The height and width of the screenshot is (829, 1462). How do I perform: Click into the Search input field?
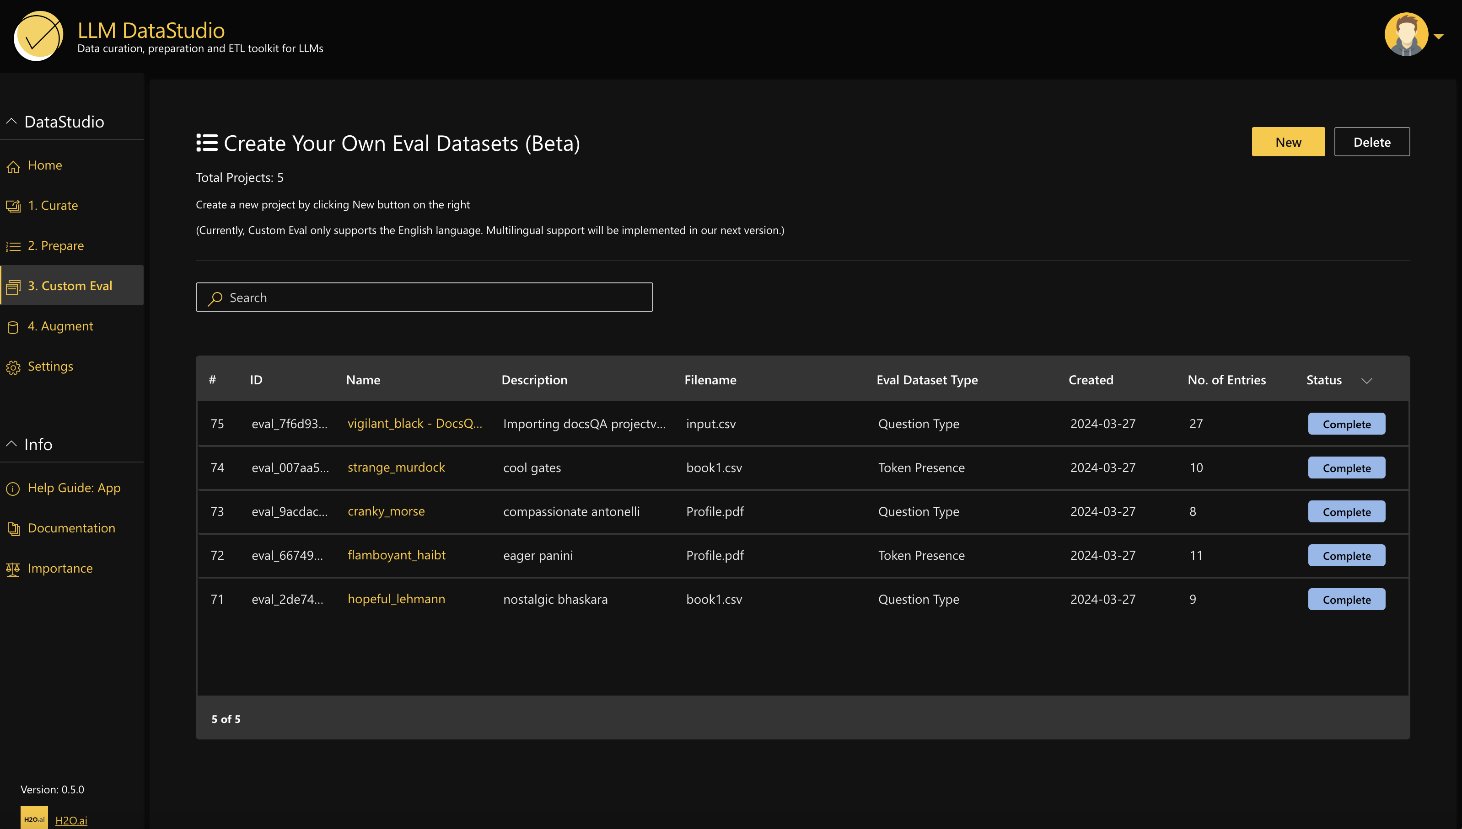(425, 297)
